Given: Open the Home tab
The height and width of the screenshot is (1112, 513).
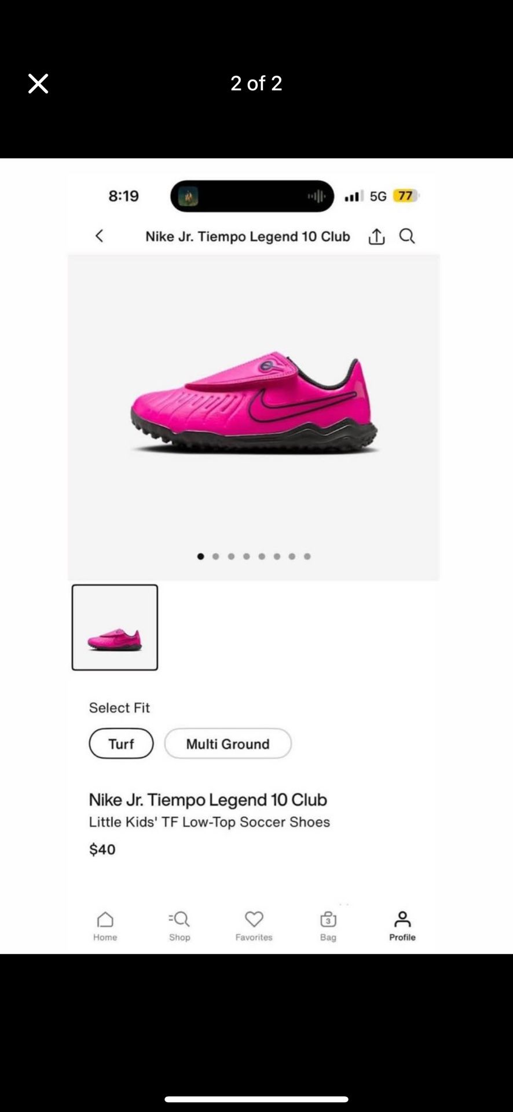Looking at the screenshot, I should [x=105, y=926].
